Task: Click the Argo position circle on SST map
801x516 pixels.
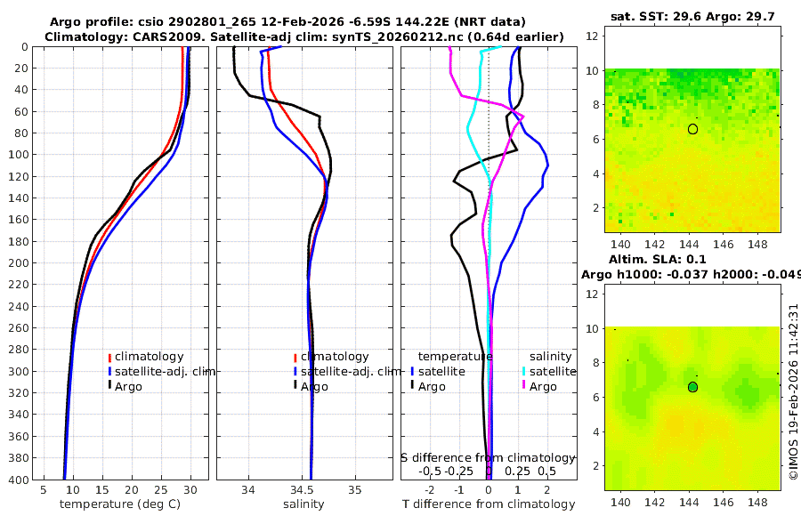Action: point(692,129)
